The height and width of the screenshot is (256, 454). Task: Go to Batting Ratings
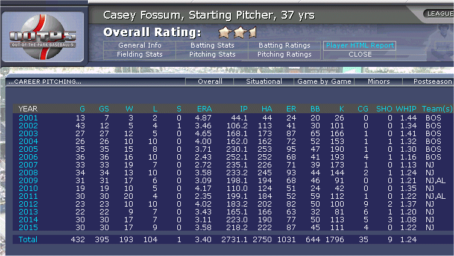pyautogui.click(x=284, y=45)
